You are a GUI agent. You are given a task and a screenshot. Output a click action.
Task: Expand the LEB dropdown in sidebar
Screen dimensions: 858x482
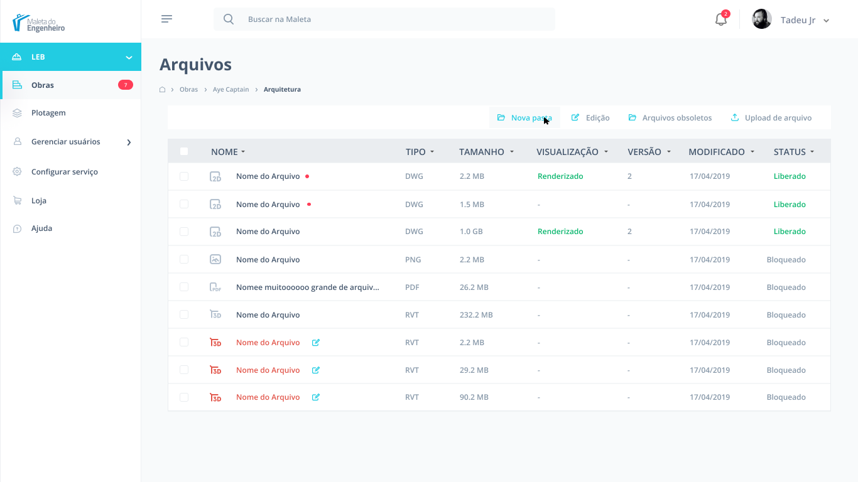(x=129, y=57)
